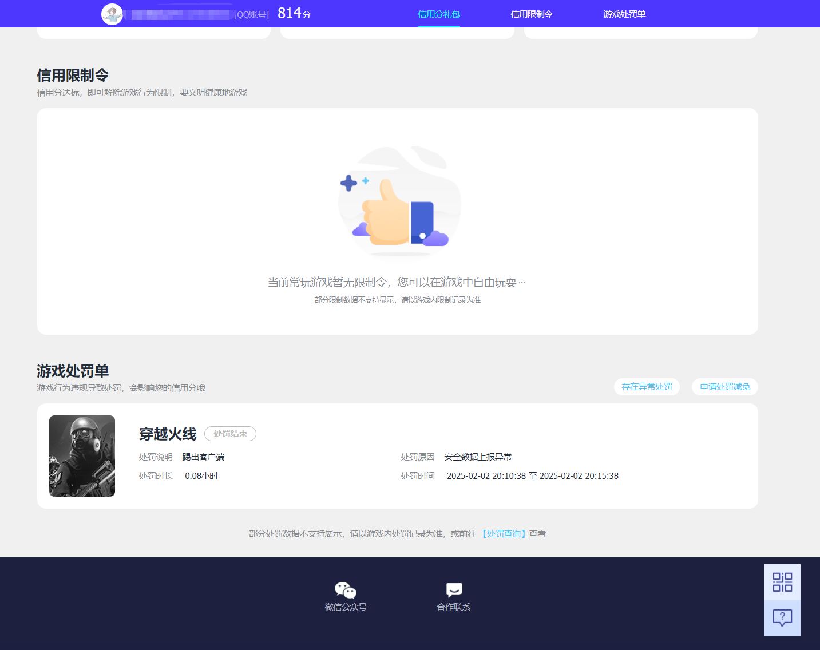Open the 信用分礼包 tab
The height and width of the screenshot is (650, 820).
click(x=439, y=14)
